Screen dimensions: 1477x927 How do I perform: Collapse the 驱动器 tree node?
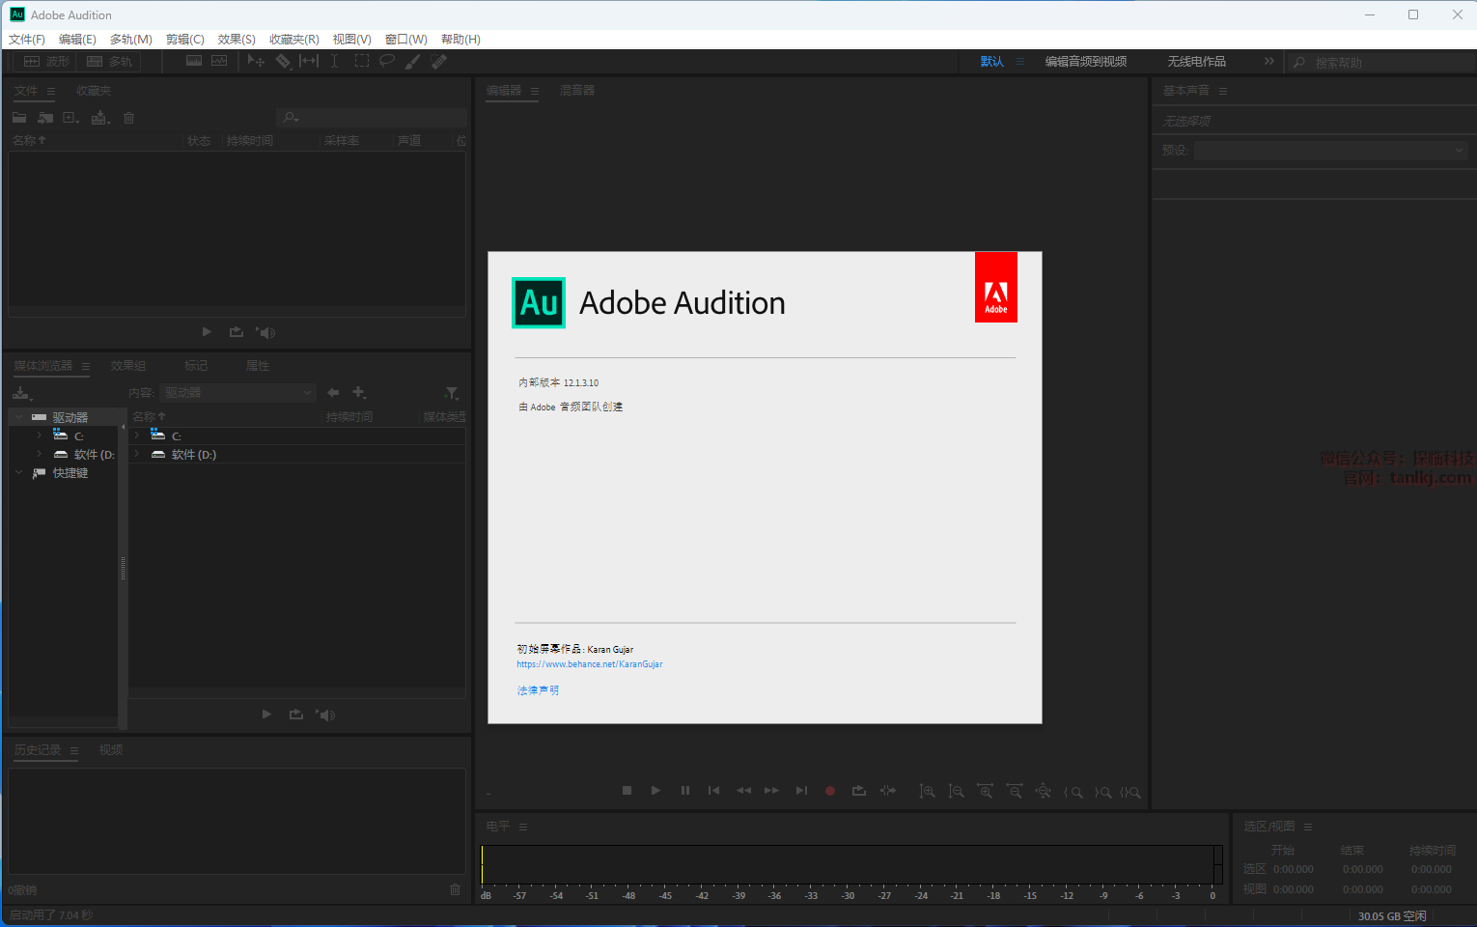(x=18, y=417)
